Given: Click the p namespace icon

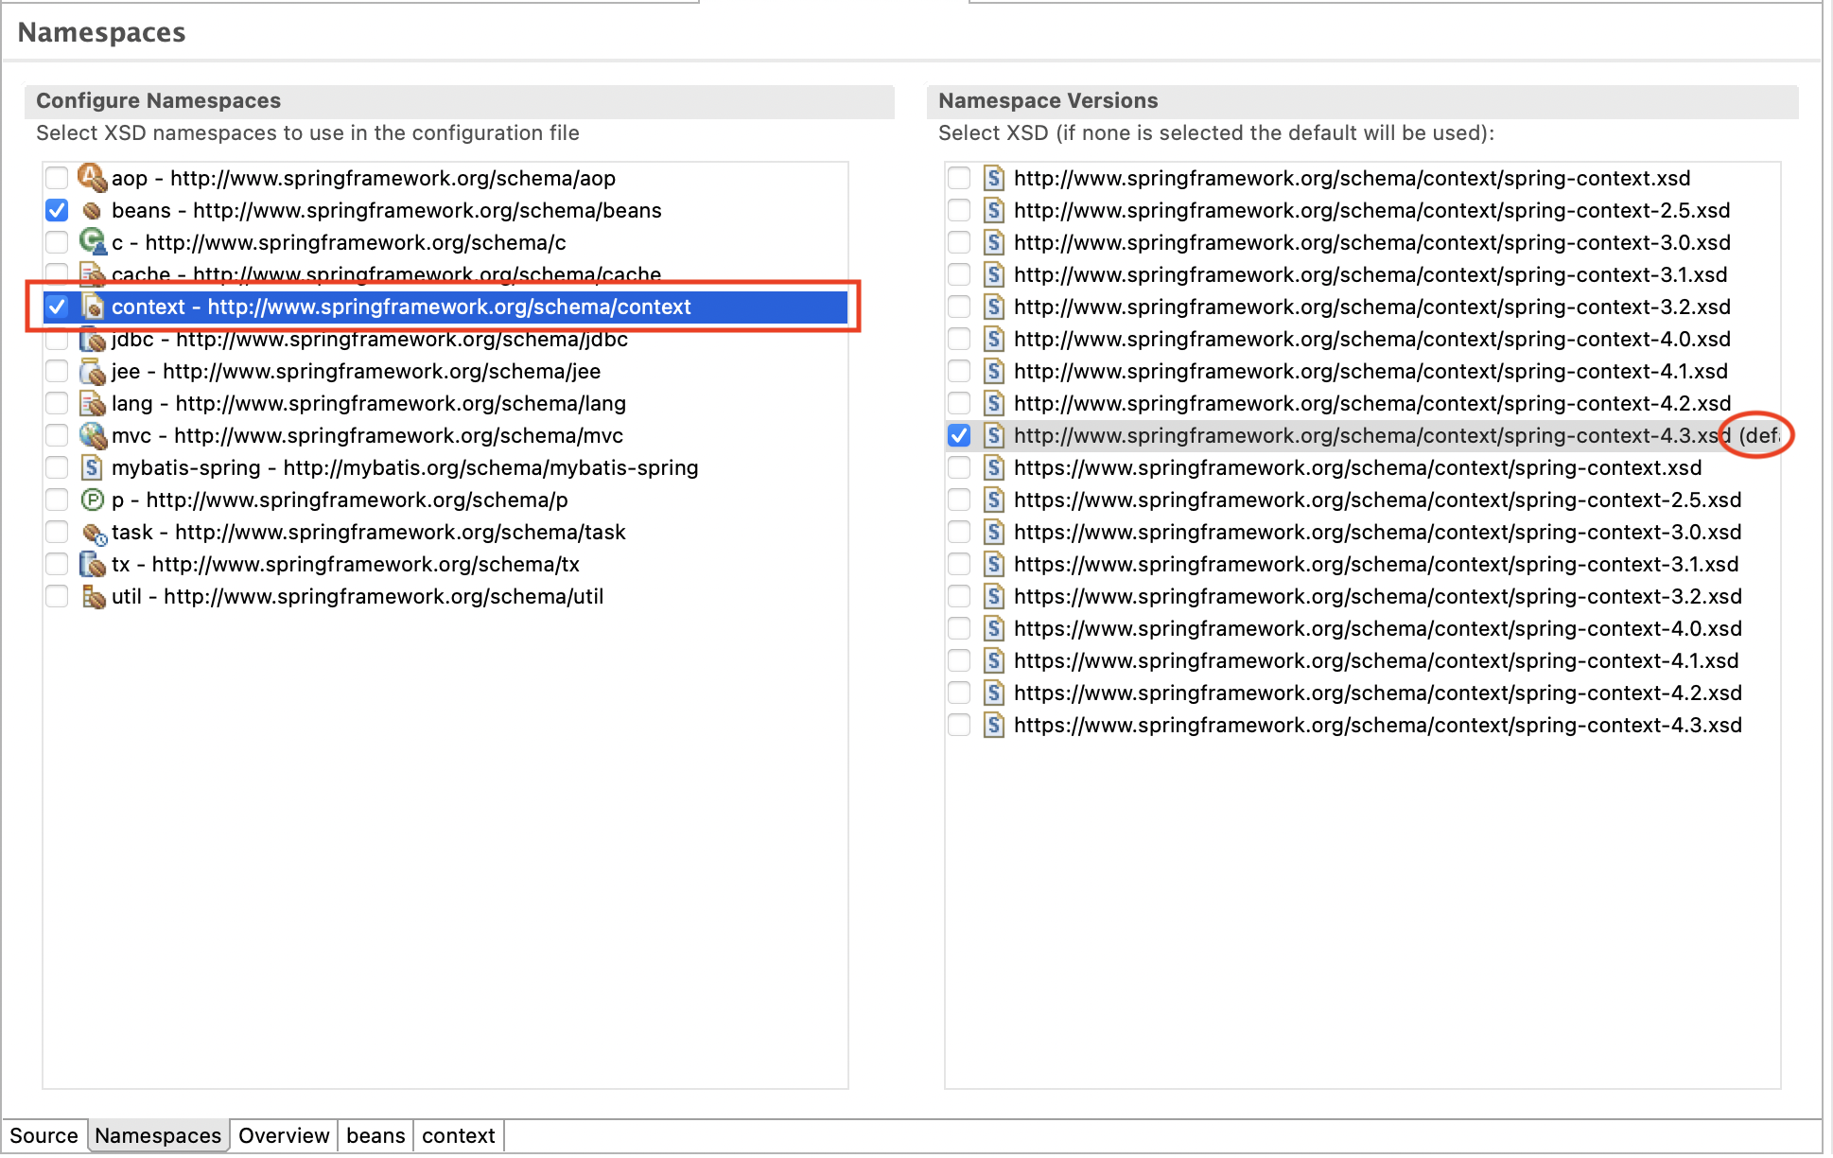Looking at the screenshot, I should coord(92,500).
